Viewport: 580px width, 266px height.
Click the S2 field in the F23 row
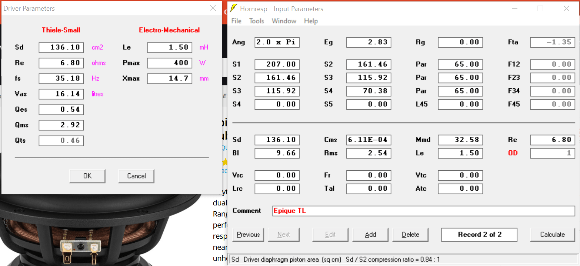pos(277,78)
